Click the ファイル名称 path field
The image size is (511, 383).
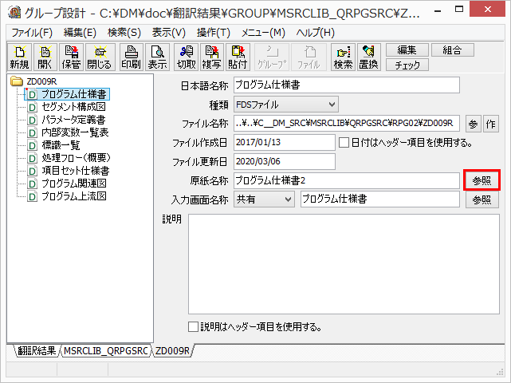click(347, 123)
